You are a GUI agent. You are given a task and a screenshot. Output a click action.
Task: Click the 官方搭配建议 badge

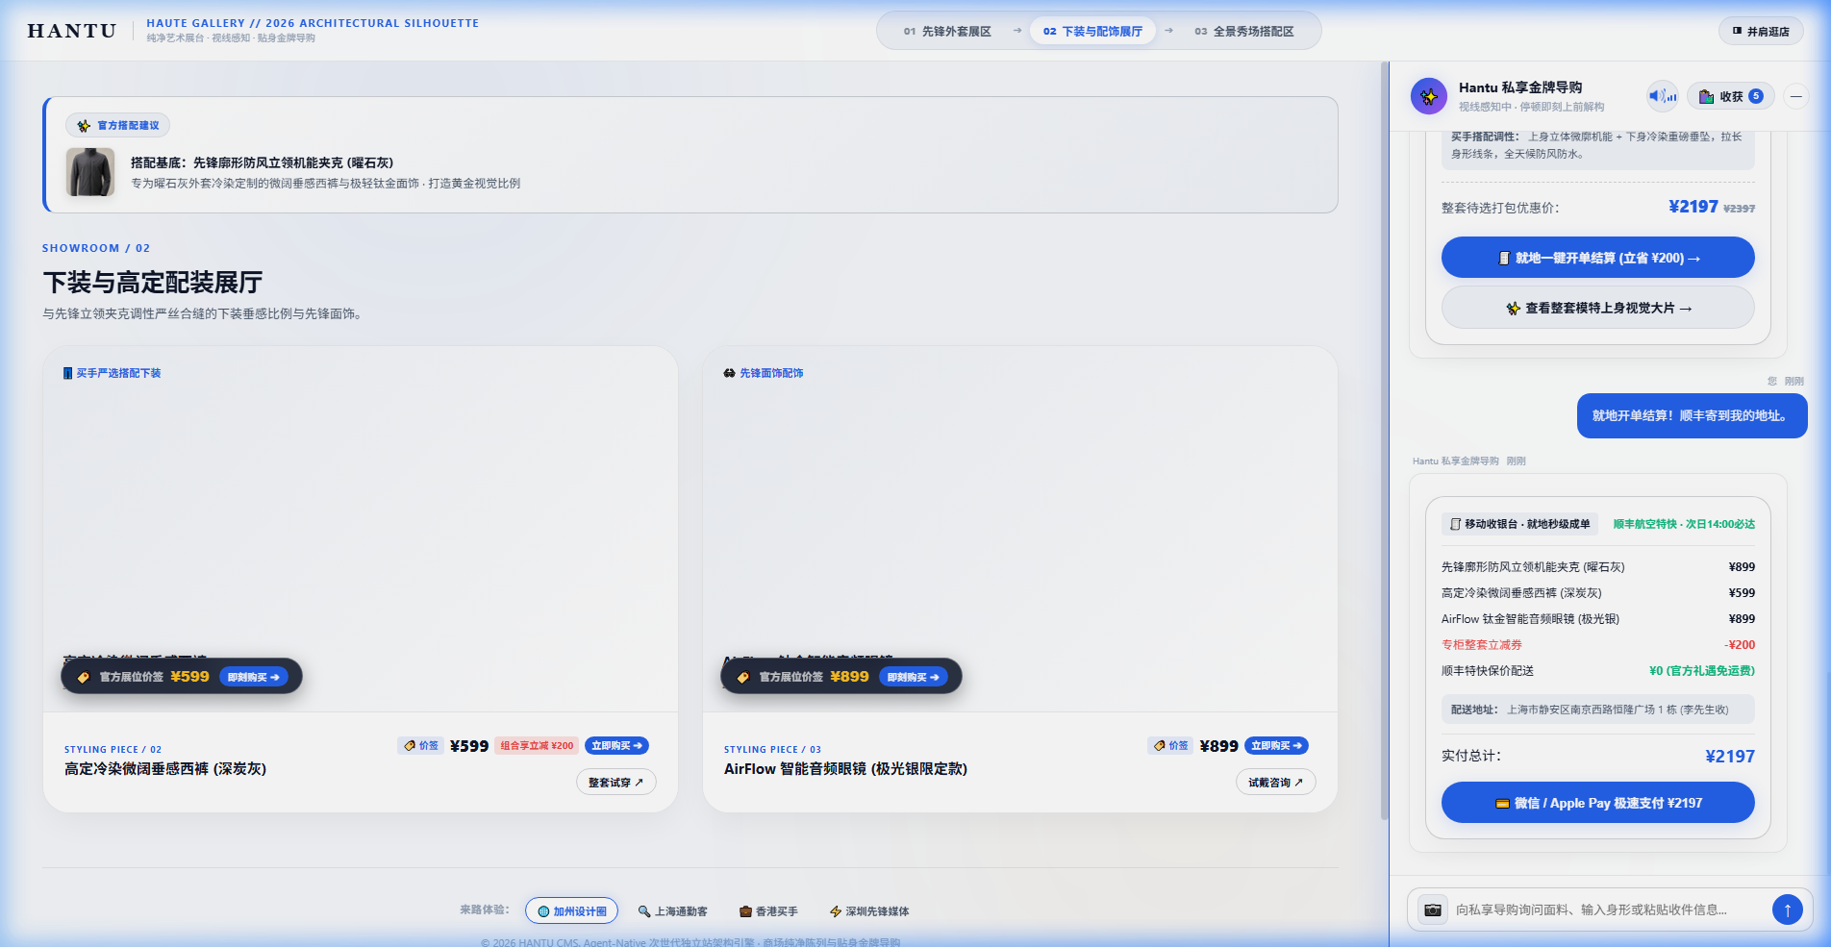[x=118, y=125]
